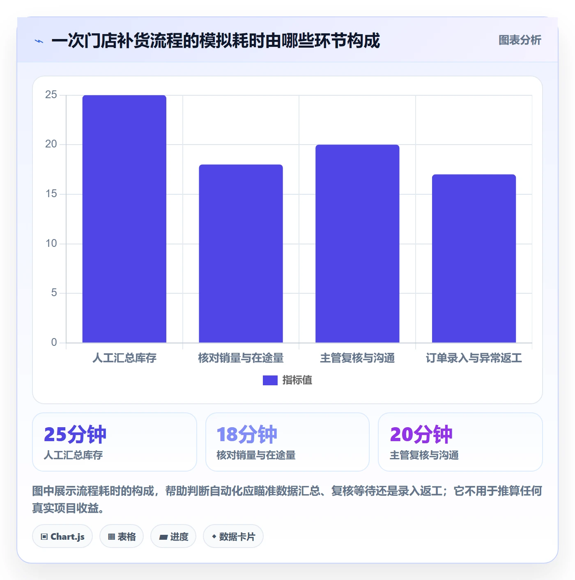Click the lightning bolt icon beside the title
The width and height of the screenshot is (575, 580).
pos(39,41)
